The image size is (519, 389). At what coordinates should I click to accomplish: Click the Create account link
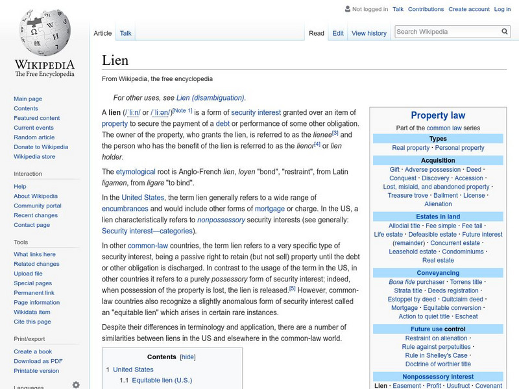(468, 9)
